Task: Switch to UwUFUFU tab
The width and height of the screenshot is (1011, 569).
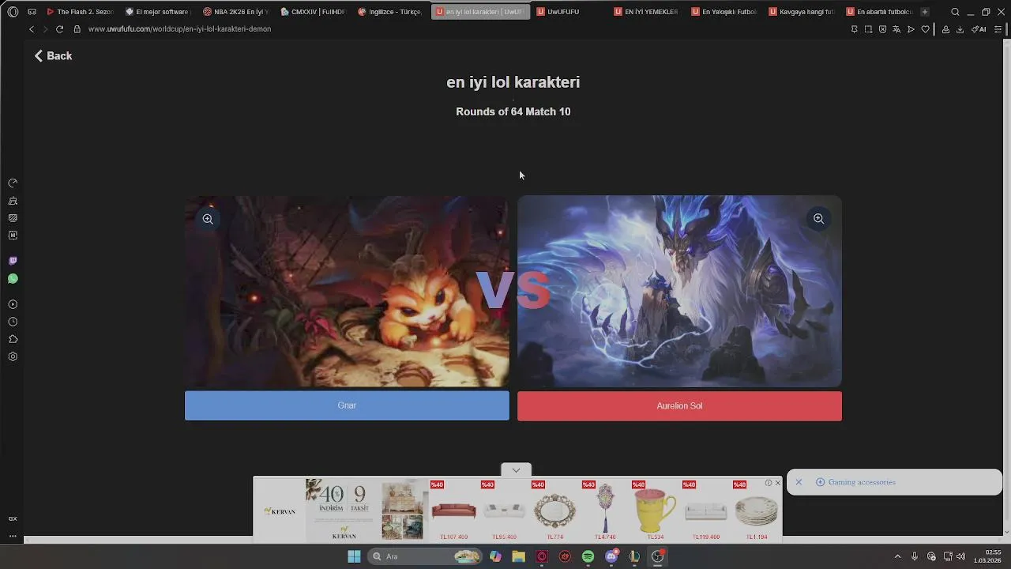Action: coord(569,12)
